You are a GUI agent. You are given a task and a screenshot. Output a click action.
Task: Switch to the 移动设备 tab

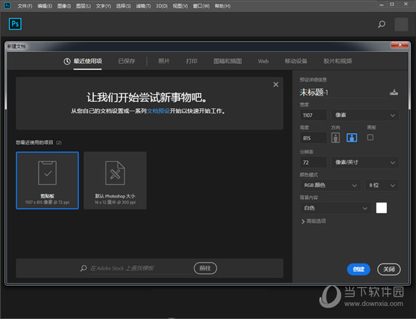(x=296, y=61)
